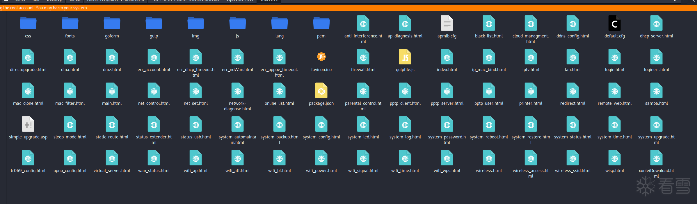Click the net_control.html file name
The width and height of the screenshot is (697, 204).
coord(154,103)
